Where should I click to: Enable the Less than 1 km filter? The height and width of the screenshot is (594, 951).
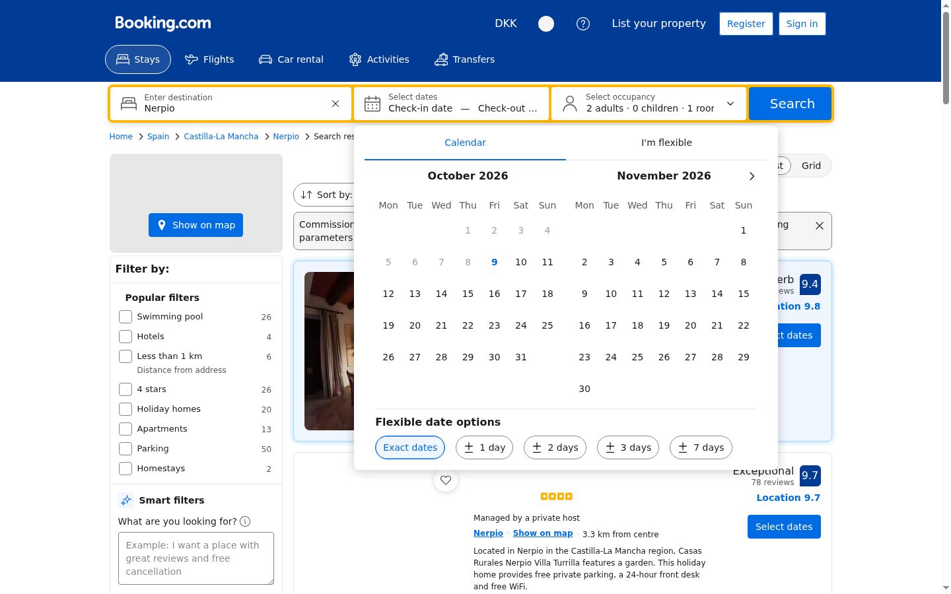[x=125, y=356]
